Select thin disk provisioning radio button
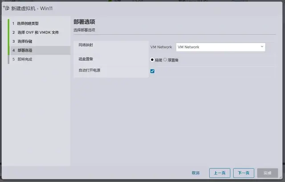Image resolution: width=285 pixels, height=182 pixels. [152, 60]
